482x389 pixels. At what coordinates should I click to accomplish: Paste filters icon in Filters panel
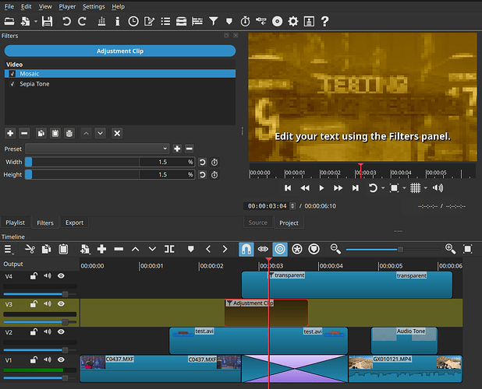tap(55, 133)
